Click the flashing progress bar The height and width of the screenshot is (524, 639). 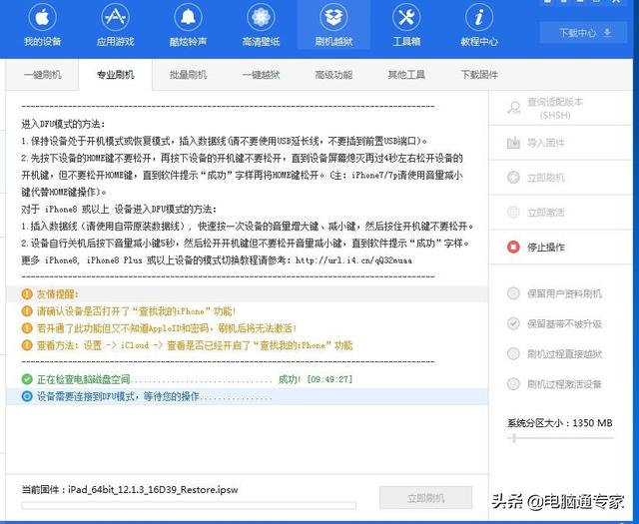click(189, 506)
